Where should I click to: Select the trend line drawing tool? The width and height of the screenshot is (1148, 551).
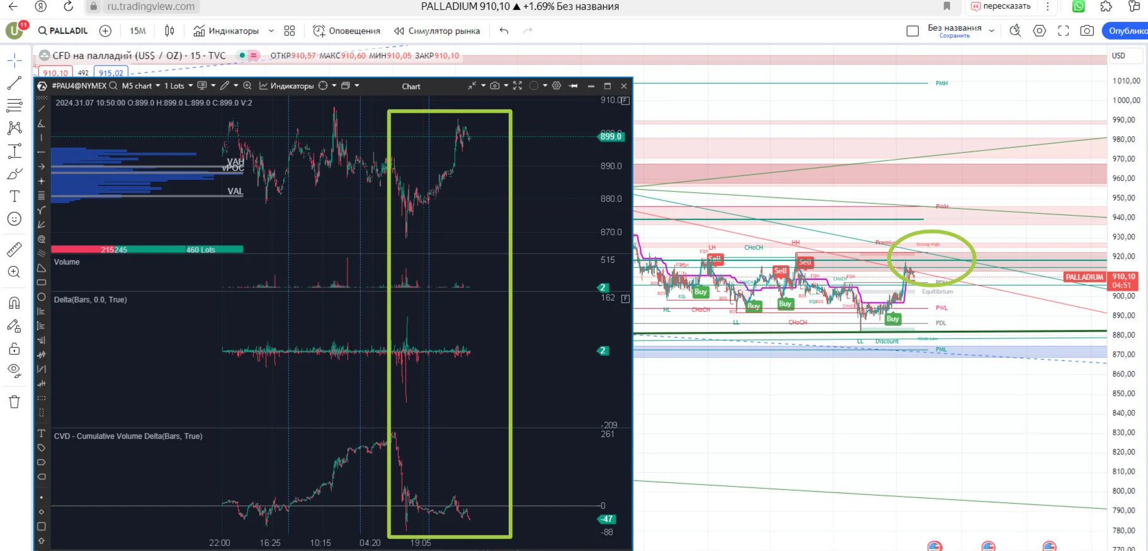[x=14, y=83]
